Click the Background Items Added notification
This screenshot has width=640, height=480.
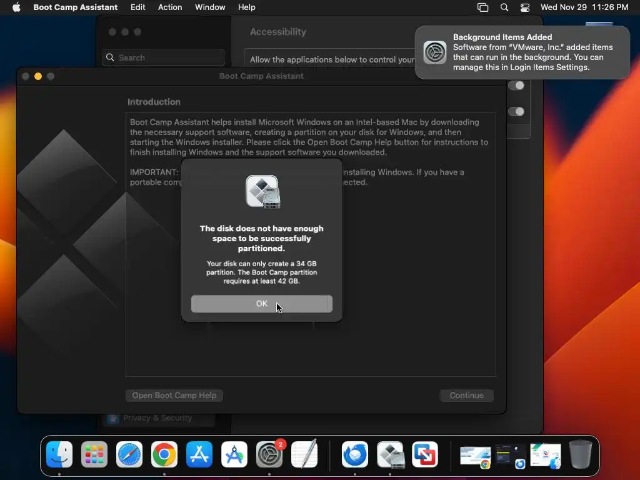click(522, 52)
